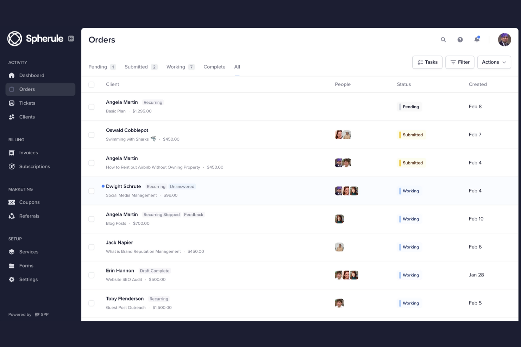Open the Filter options
Image resolution: width=521 pixels, height=347 pixels.
(x=460, y=62)
